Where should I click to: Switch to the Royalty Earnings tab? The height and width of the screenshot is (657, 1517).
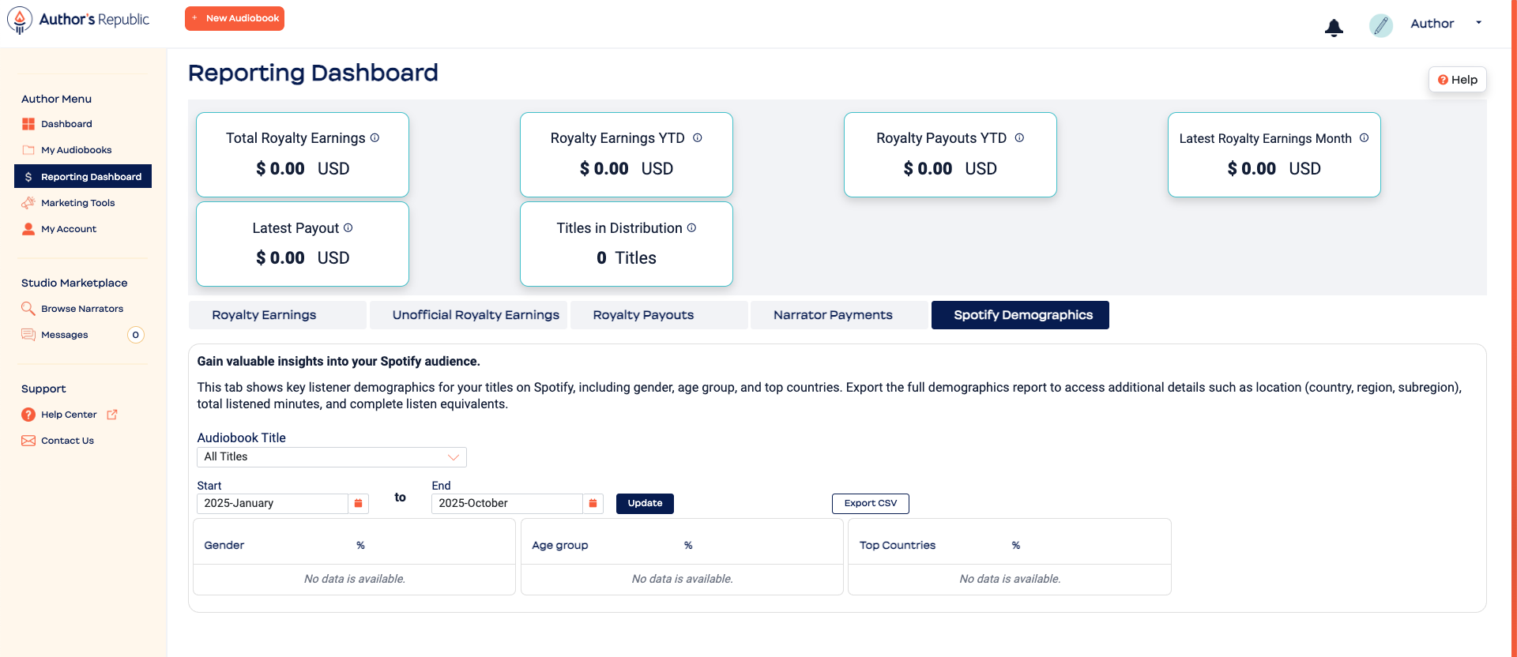pos(277,315)
